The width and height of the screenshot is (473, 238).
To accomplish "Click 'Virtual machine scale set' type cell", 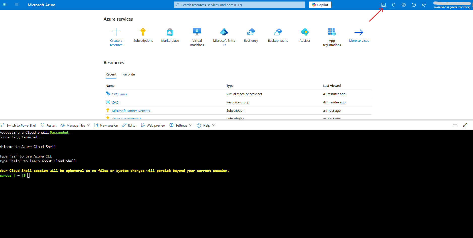I will click(x=244, y=94).
